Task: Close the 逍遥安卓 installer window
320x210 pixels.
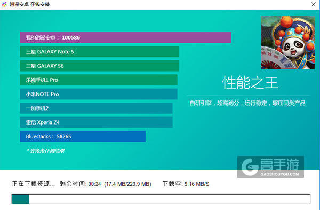Action: pos(314,4)
